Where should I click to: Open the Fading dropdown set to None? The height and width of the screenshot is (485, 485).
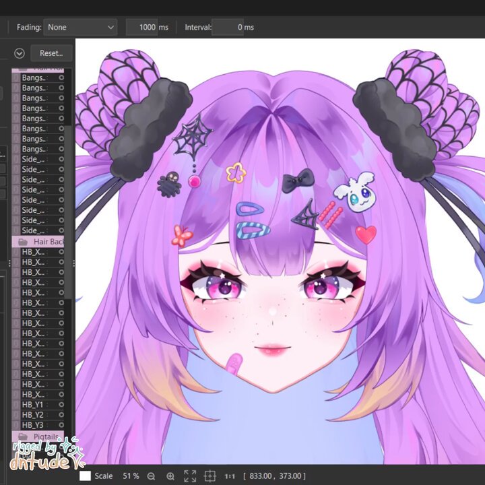(80, 27)
